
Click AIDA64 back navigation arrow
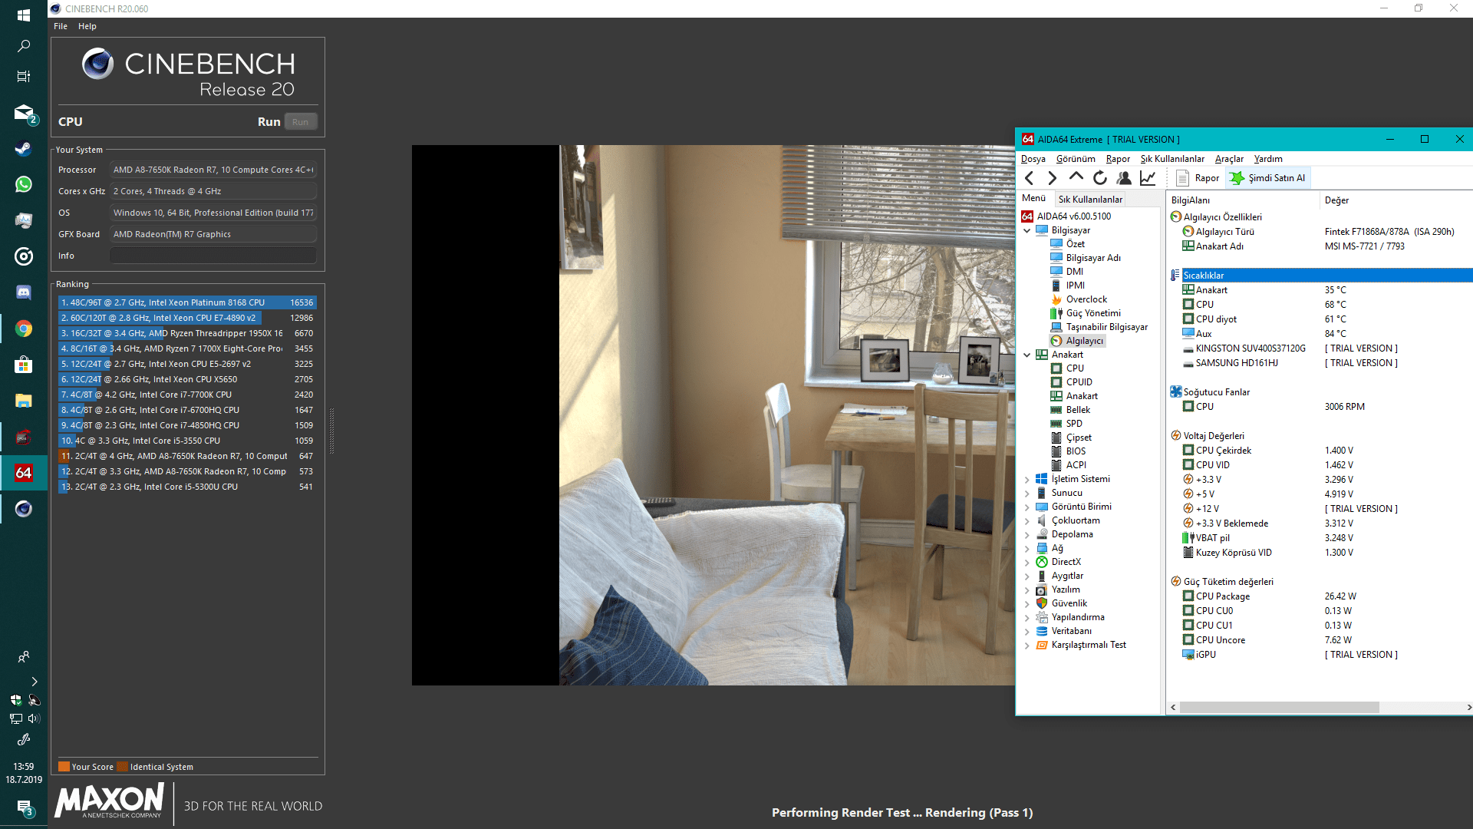tap(1030, 178)
